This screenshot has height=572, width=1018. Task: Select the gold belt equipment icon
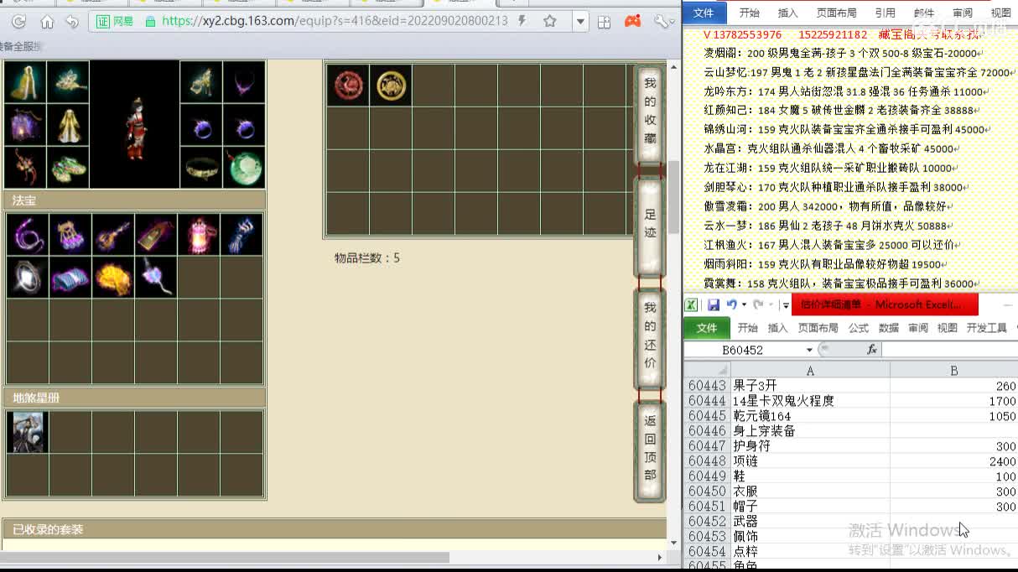pyautogui.click(x=201, y=167)
